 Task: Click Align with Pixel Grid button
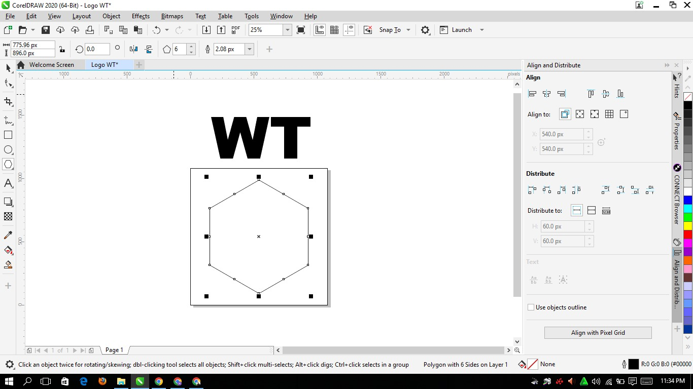tap(598, 333)
